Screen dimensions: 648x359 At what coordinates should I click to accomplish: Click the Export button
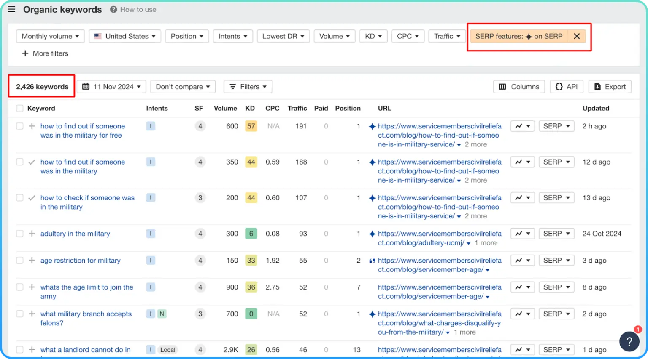pyautogui.click(x=610, y=87)
